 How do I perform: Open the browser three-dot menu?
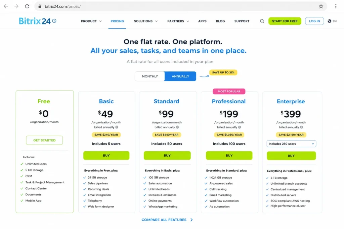coord(336,6)
